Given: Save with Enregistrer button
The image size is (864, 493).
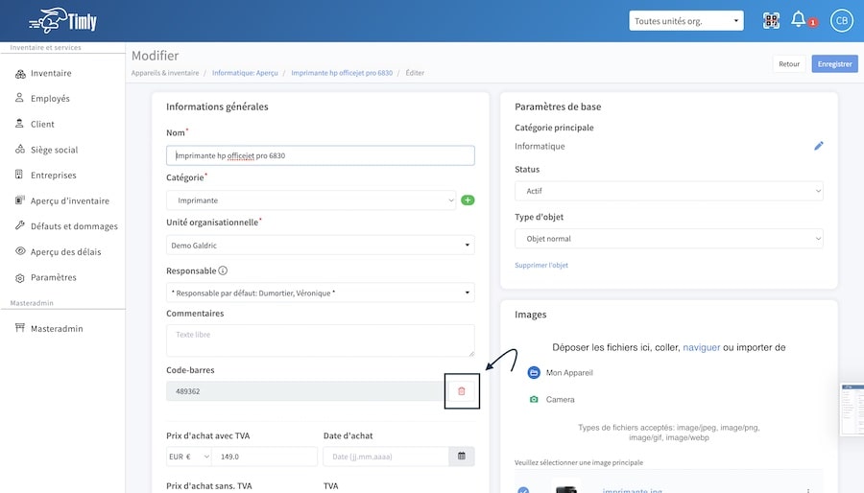Looking at the screenshot, I should click(835, 64).
